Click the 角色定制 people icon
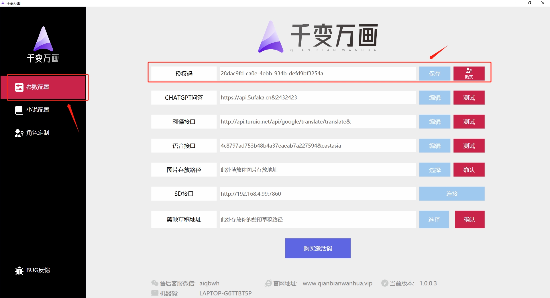550x298 pixels. click(x=19, y=133)
